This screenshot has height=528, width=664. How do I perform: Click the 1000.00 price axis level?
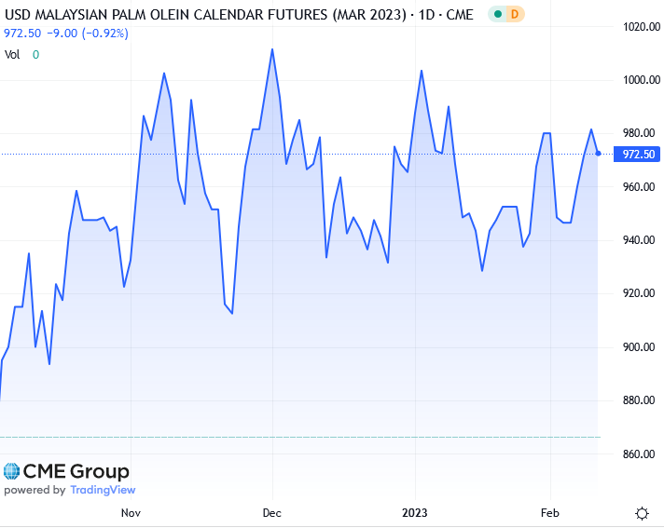[x=640, y=80]
